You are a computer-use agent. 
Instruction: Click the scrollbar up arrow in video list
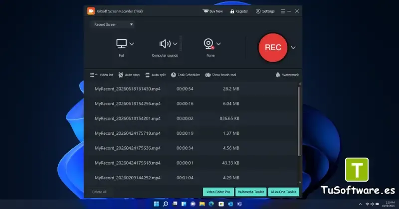pos(300,84)
